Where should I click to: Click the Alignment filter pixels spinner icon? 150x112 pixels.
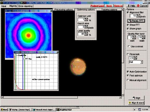pos(138,16)
